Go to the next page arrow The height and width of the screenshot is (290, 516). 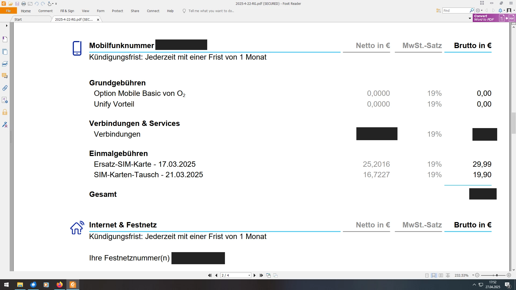coord(255,275)
